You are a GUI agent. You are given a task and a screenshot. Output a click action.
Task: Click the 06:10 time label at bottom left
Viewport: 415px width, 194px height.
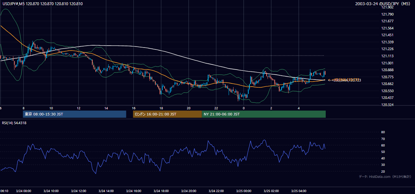click(x=4, y=191)
